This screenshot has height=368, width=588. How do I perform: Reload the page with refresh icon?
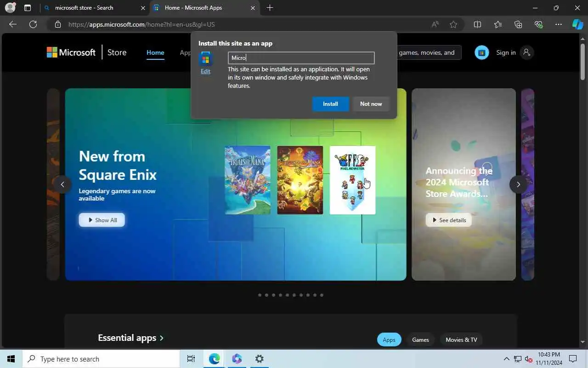coord(33,24)
